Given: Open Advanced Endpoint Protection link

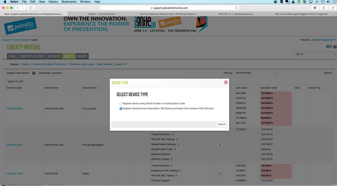Looking at the screenshot, I should (x=50, y=64).
